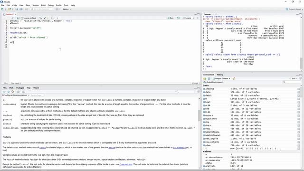View the albums1 data table grid icon

[299, 89]
